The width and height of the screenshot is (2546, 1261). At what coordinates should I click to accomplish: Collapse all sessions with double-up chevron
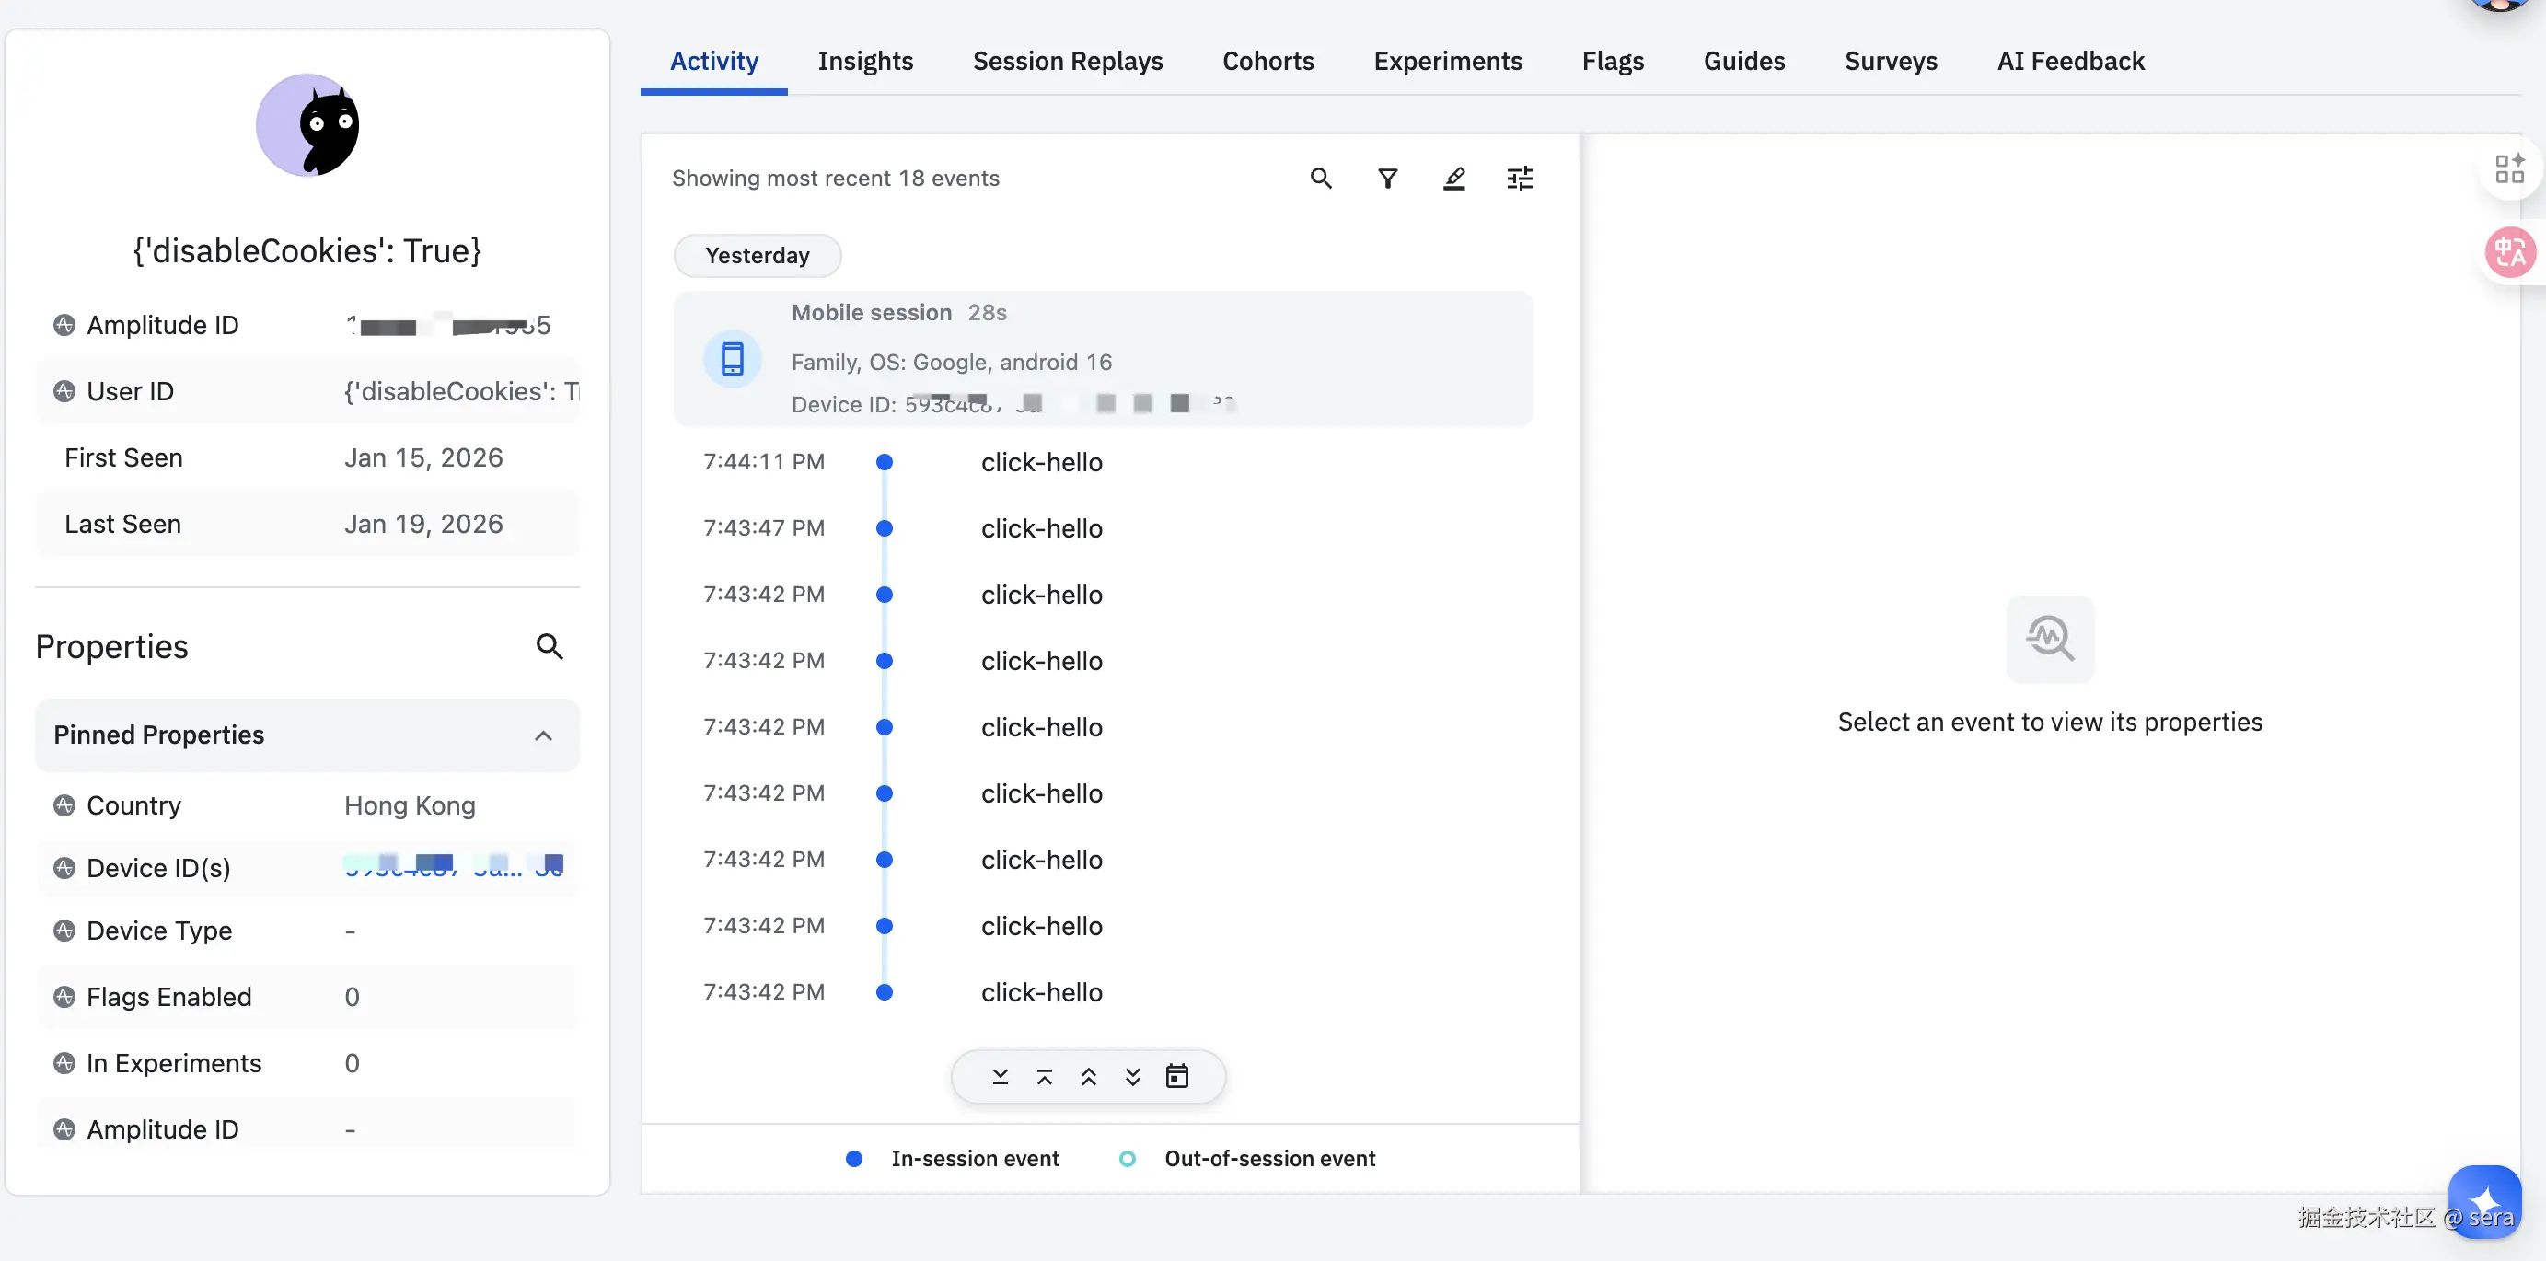point(1088,1076)
